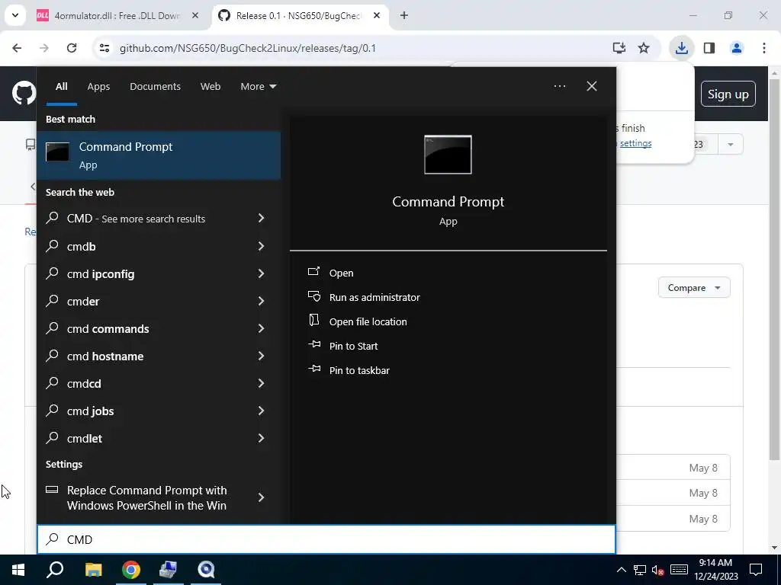Open the Windows Start menu

(18, 570)
